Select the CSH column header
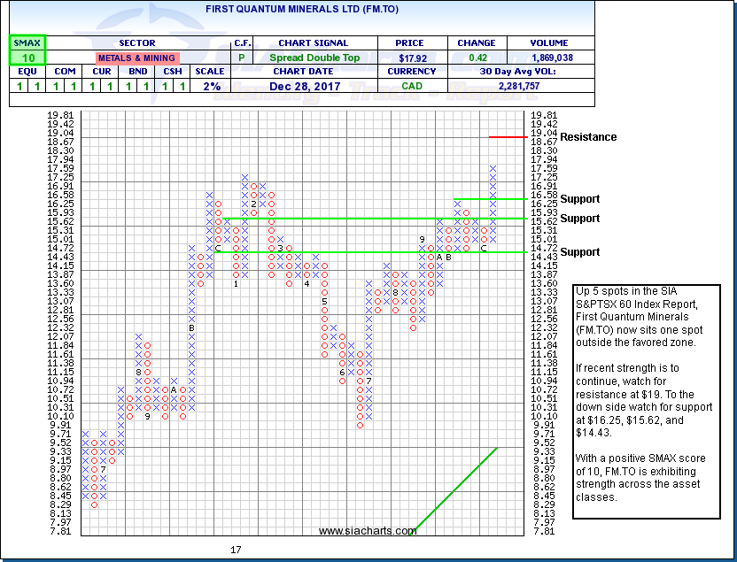 [x=174, y=72]
